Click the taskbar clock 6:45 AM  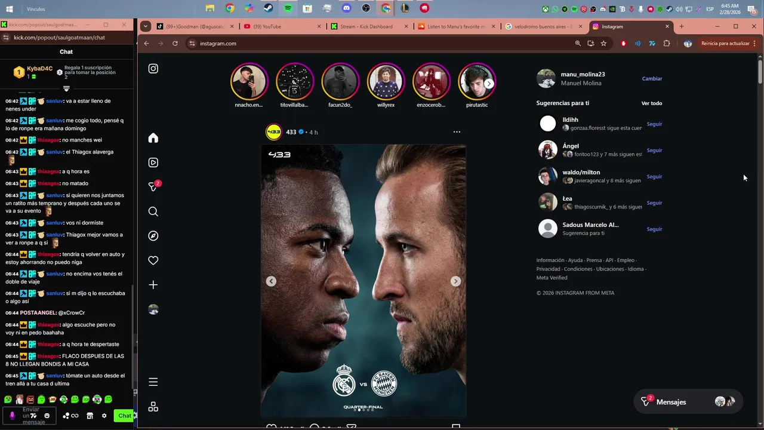[x=730, y=9]
